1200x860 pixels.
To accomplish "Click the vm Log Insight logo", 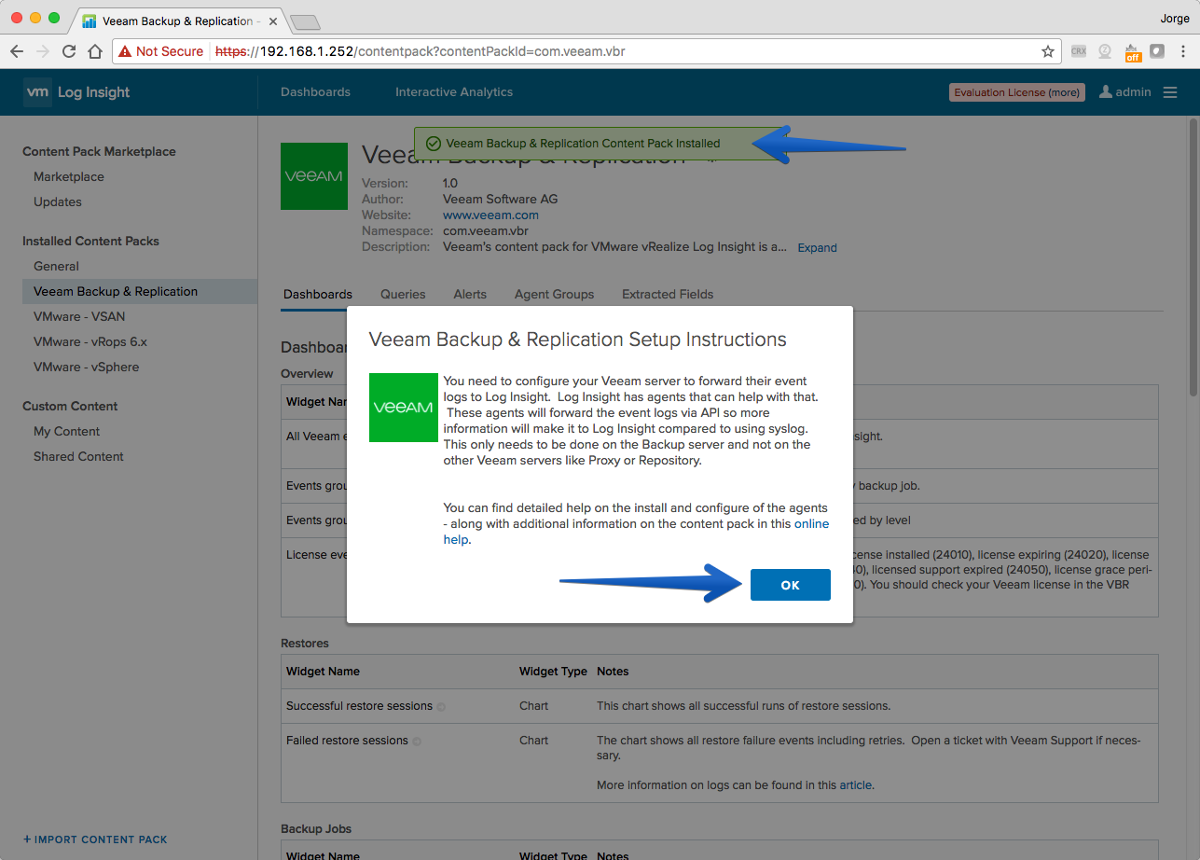I will pyautogui.click(x=76, y=92).
